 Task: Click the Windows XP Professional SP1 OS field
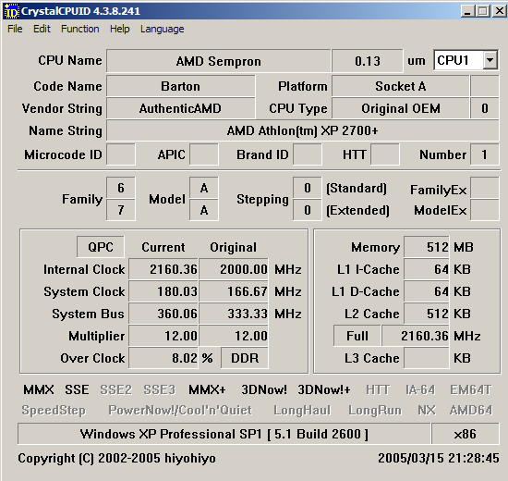pos(224,434)
